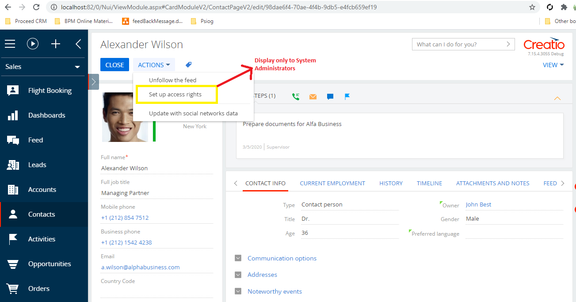This screenshot has width=576, height=302.
Task: Toggle the Noteworthy events section arrow
Action: point(238,291)
